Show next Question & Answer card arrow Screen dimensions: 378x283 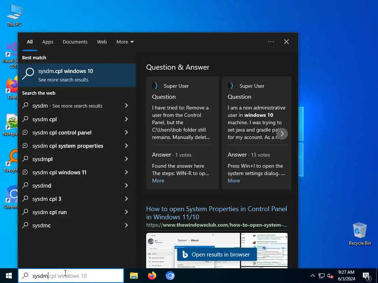click(x=282, y=133)
